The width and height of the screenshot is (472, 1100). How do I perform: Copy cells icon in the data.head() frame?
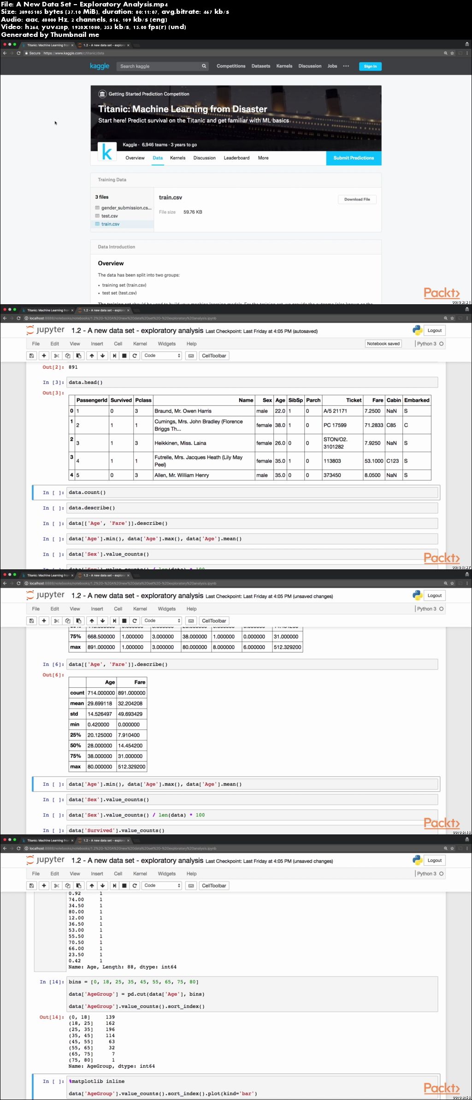[67, 355]
